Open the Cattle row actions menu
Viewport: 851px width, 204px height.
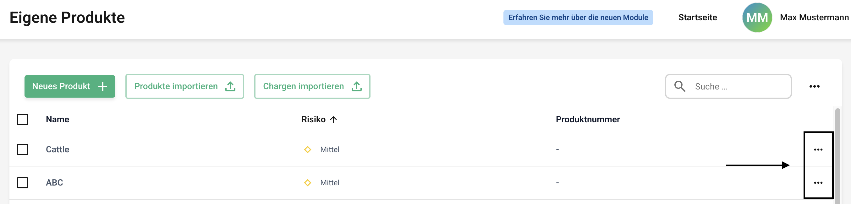tap(818, 150)
